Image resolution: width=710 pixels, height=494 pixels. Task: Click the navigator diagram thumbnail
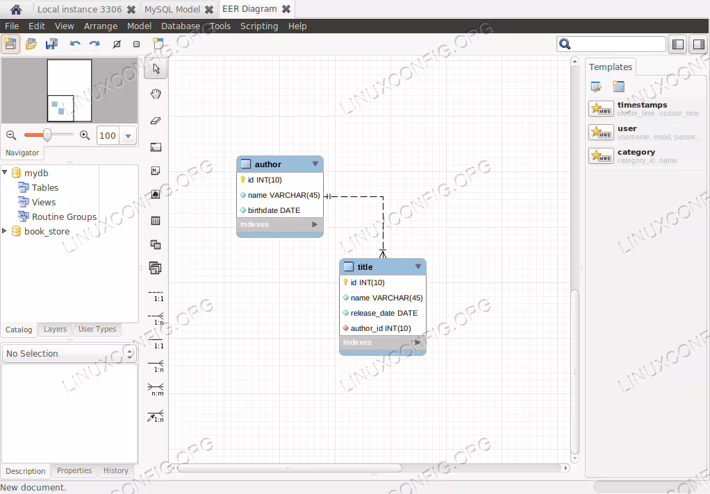(69, 90)
